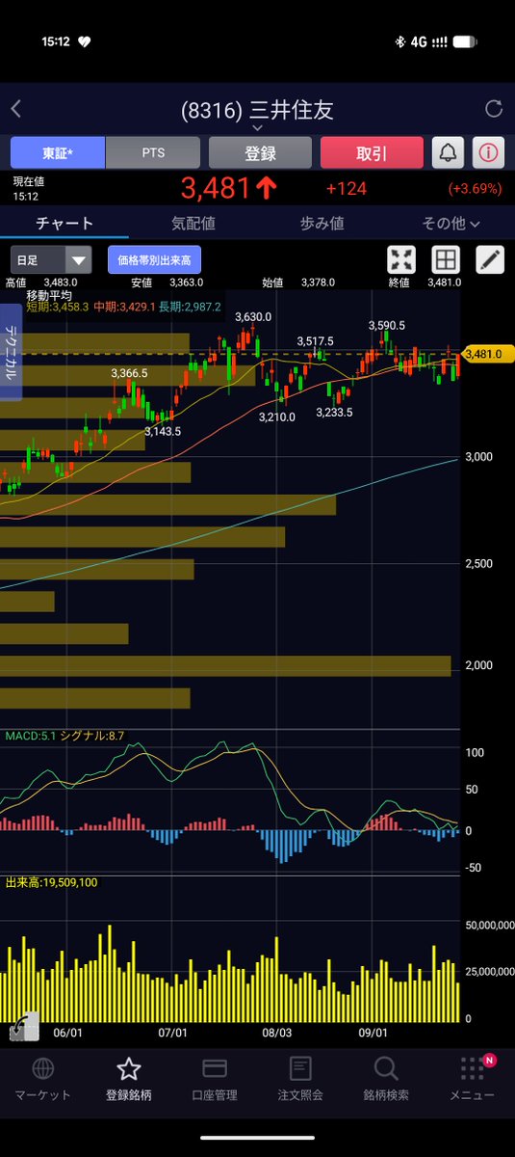Tap the red 取引 trade button

click(x=372, y=152)
